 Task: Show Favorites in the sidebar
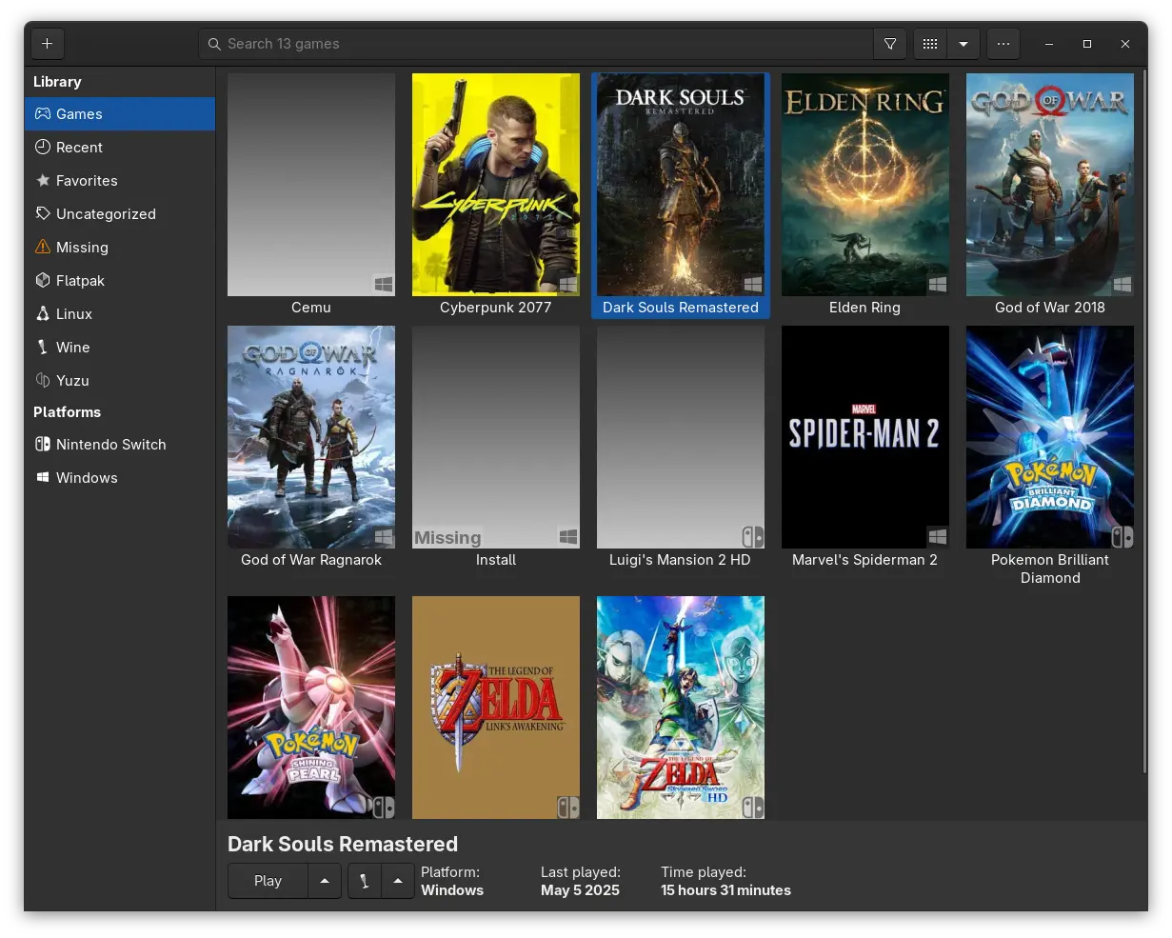[120, 181]
